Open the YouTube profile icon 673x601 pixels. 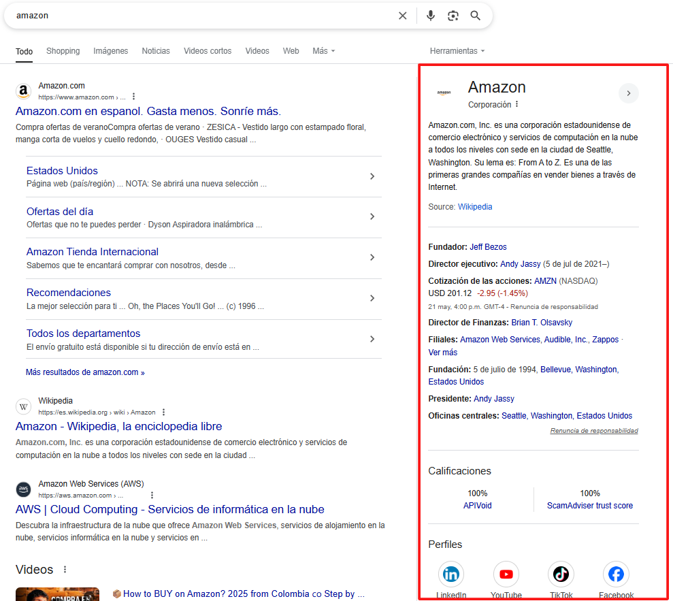click(x=506, y=574)
